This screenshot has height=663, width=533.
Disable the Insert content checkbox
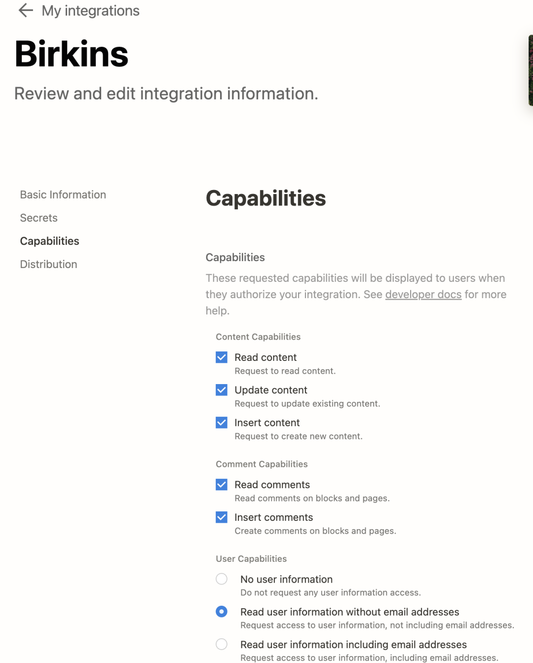click(x=222, y=423)
